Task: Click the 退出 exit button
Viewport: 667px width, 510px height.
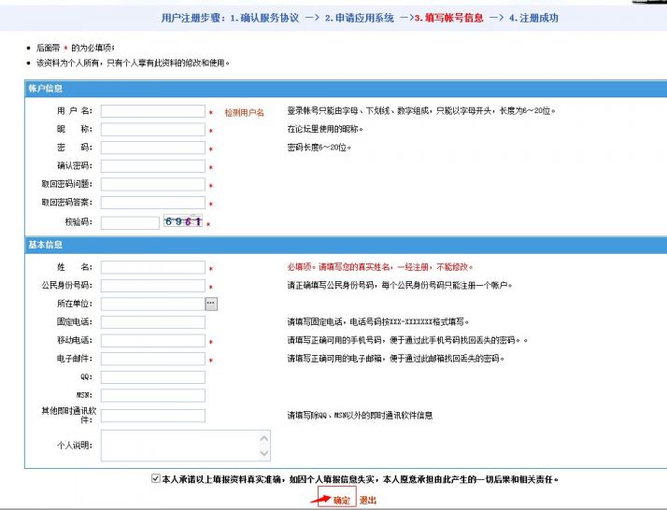Action: (x=368, y=501)
